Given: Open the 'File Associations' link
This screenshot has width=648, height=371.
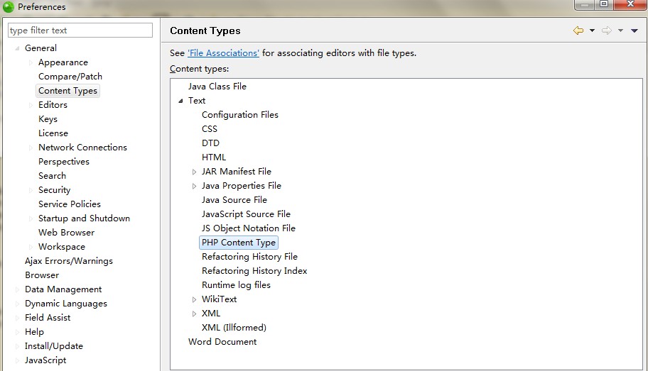Looking at the screenshot, I should 224,52.
